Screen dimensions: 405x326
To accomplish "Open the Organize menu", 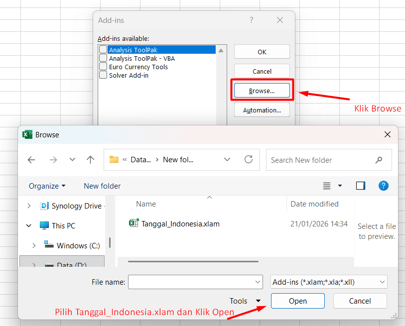I will 47,186.
